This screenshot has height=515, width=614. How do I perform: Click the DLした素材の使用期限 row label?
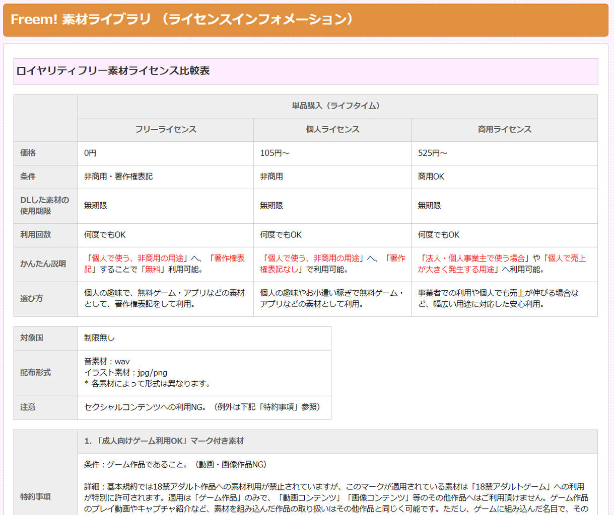coord(45,206)
